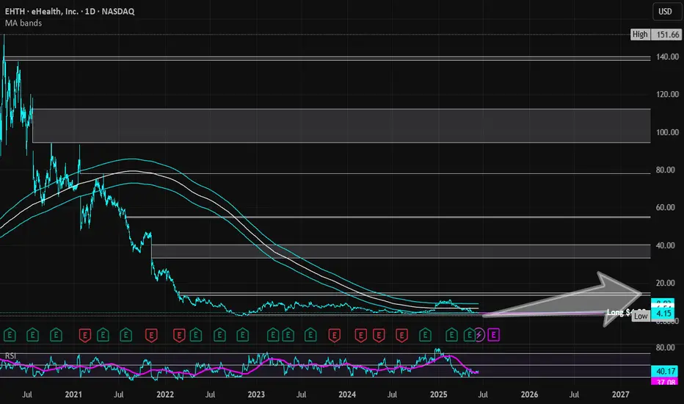Image resolution: width=684 pixels, height=404 pixels.
Task: Click the RSI 40.17 value tag
Action: click(664, 371)
